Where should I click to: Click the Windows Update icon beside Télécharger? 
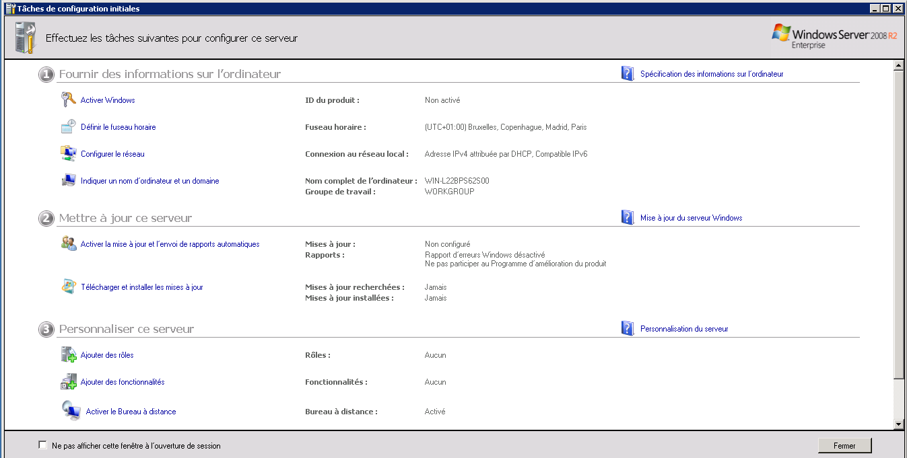pyautogui.click(x=69, y=287)
